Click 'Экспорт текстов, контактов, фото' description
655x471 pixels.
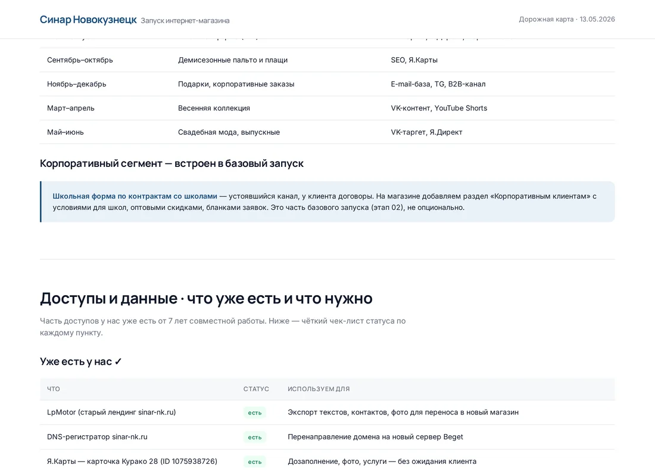(403, 413)
